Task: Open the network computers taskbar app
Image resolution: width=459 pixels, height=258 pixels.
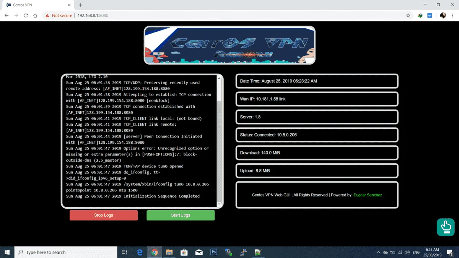Action: pos(243,252)
